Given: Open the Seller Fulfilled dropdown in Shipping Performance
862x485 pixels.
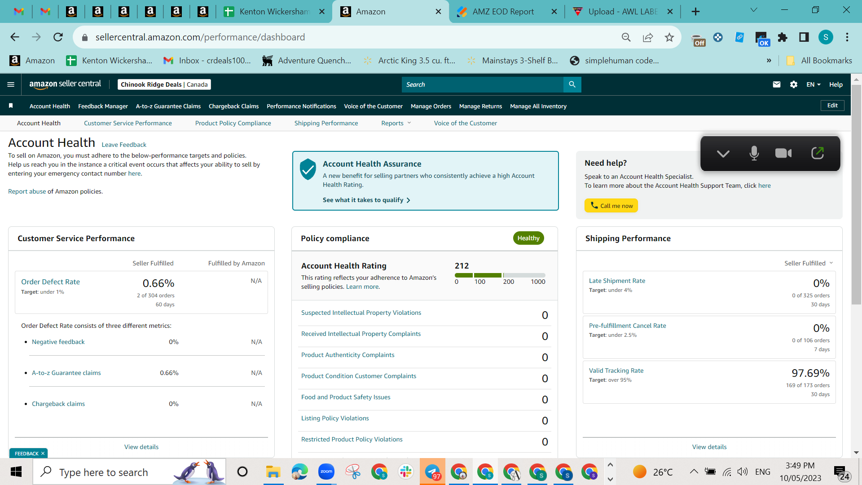Looking at the screenshot, I should pyautogui.click(x=809, y=263).
